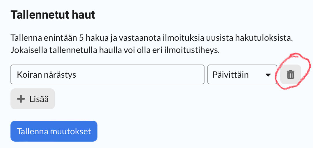Expand the notification frequency selector
The width and height of the screenshot is (313, 148).
click(242, 75)
